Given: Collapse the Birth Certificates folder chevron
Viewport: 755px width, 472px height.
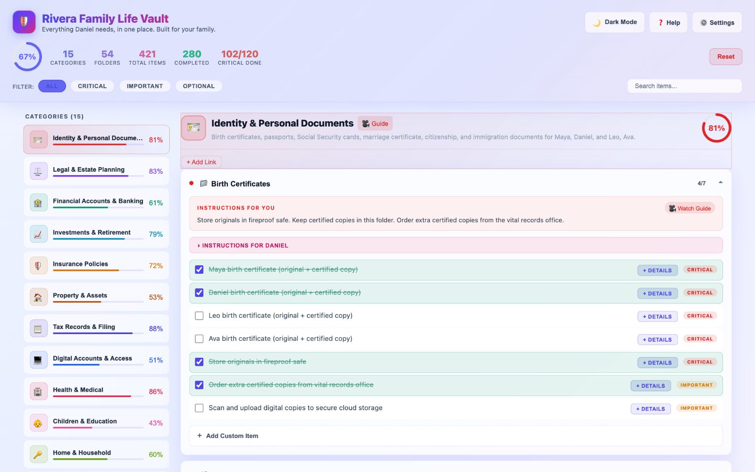Looking at the screenshot, I should [721, 183].
